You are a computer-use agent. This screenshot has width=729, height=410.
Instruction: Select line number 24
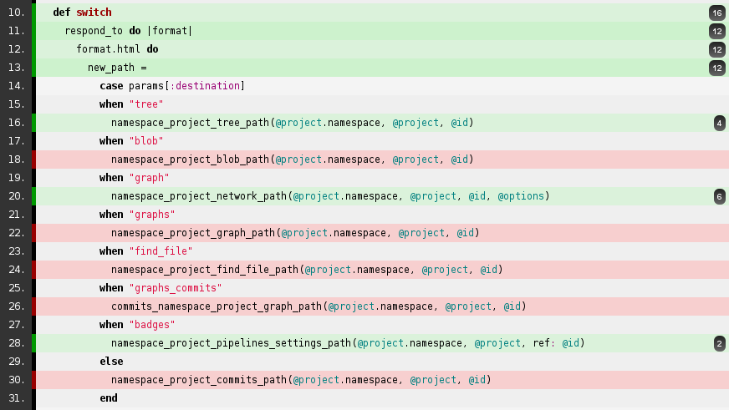[16, 270]
